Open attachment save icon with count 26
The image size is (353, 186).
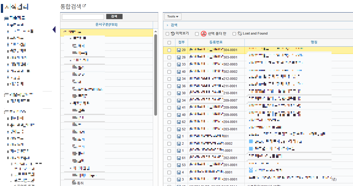tap(179, 57)
